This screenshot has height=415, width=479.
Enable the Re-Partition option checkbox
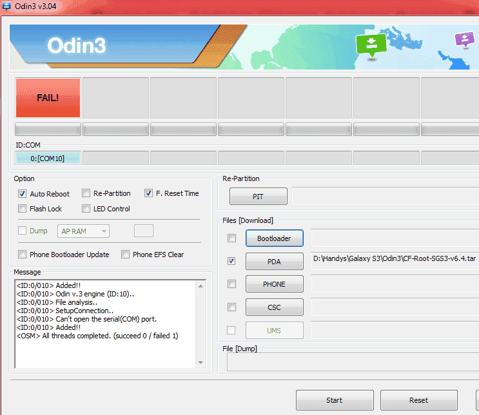(86, 193)
